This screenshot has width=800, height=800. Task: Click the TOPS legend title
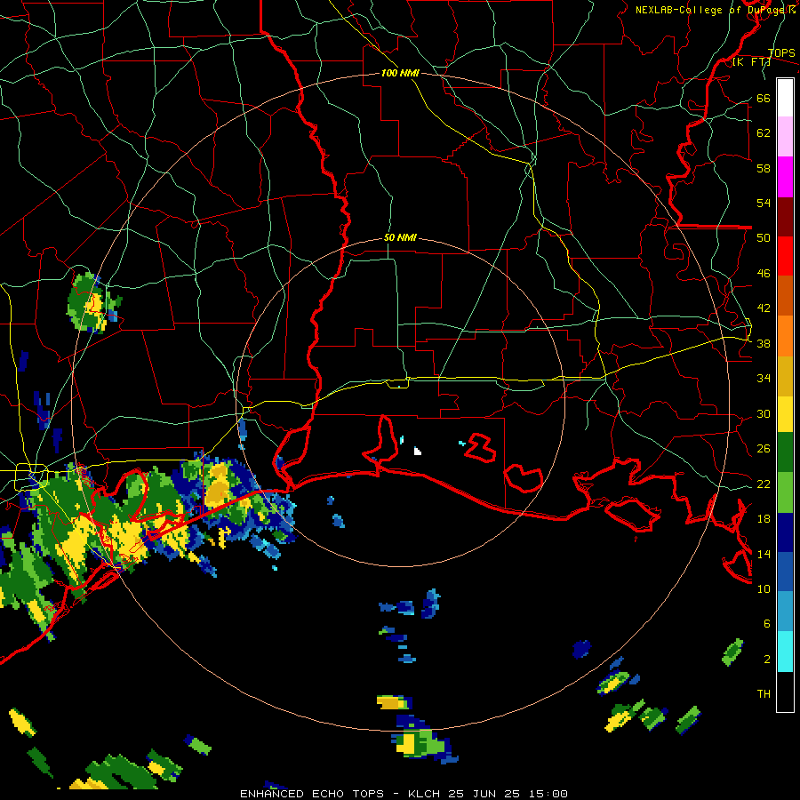[781, 52]
